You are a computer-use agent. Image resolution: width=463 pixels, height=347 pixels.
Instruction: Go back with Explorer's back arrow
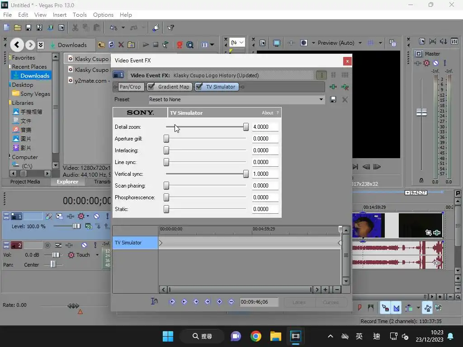pyautogui.click(x=17, y=45)
